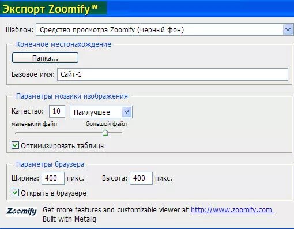Click the большой файл label
This screenshot has height=229, width=294.
(106, 123)
